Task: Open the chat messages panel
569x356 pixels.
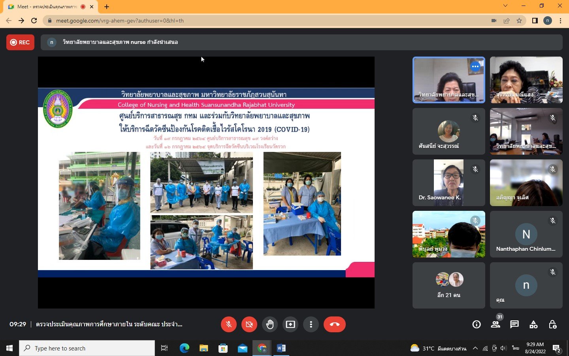Action: click(x=514, y=325)
